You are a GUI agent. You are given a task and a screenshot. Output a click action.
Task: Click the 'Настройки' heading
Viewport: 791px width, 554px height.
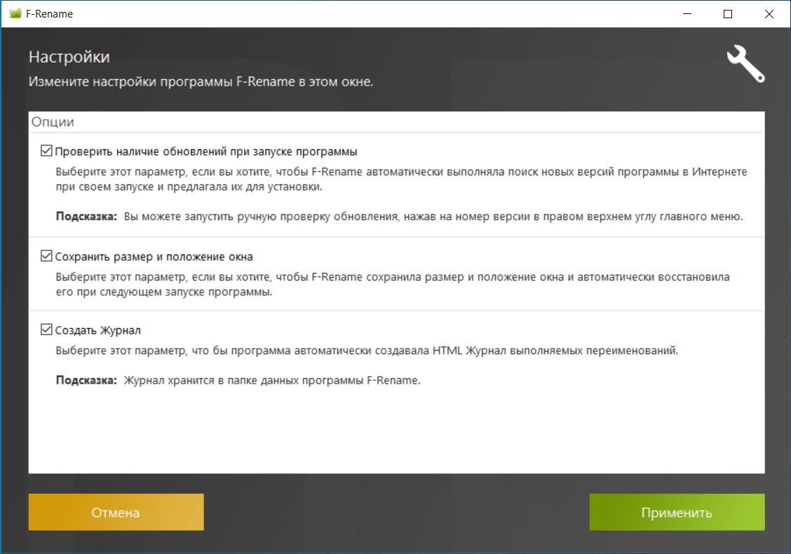click(69, 57)
